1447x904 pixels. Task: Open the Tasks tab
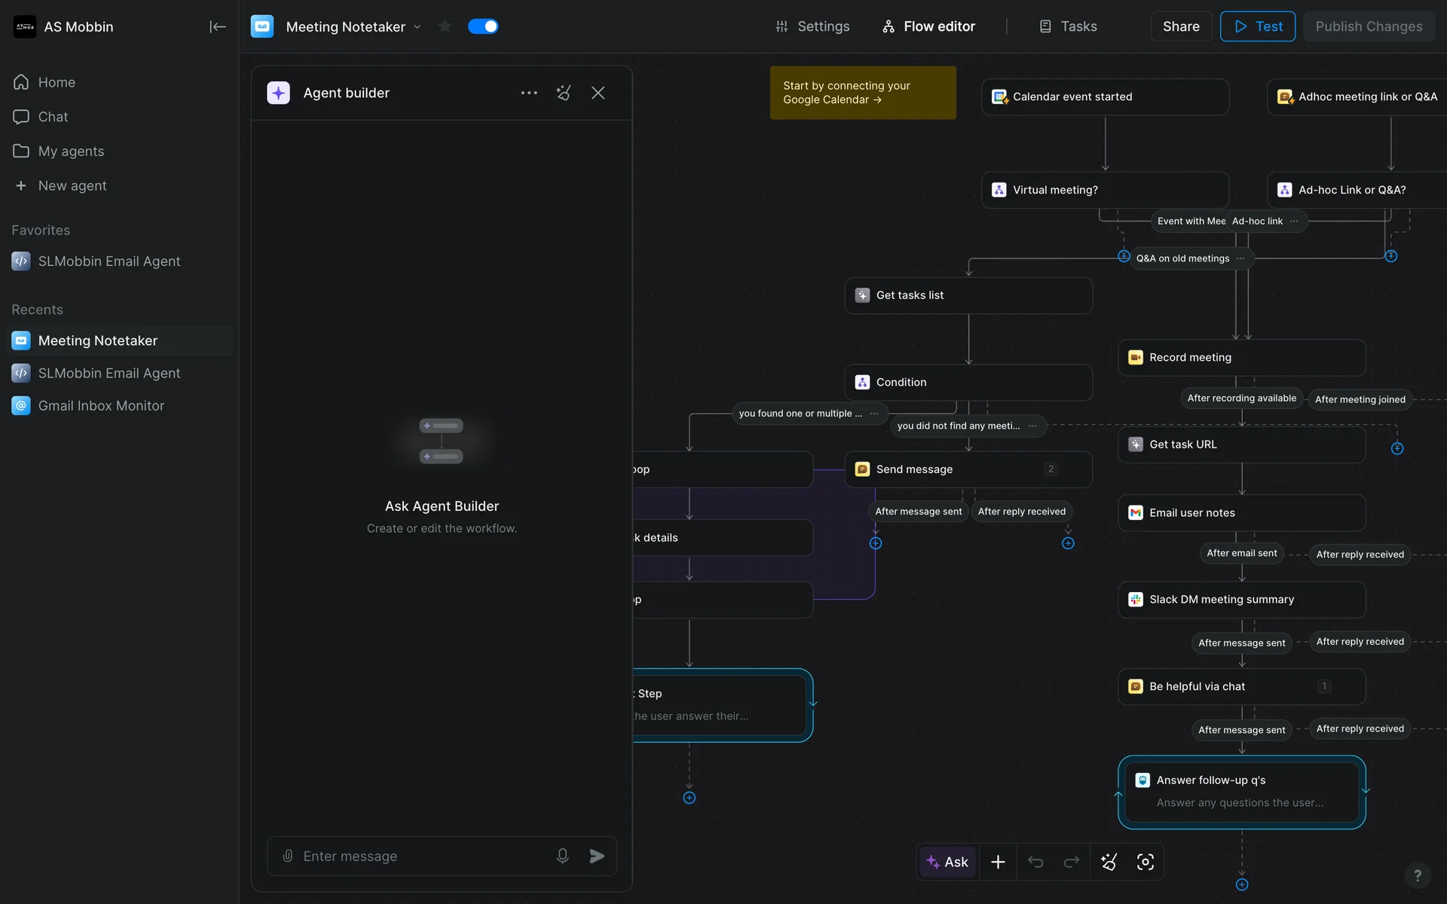click(1068, 26)
